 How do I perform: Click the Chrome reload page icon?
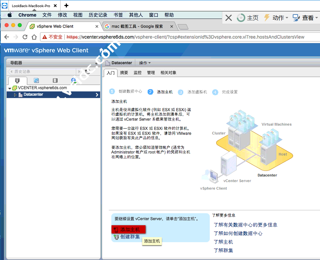tap(25, 37)
